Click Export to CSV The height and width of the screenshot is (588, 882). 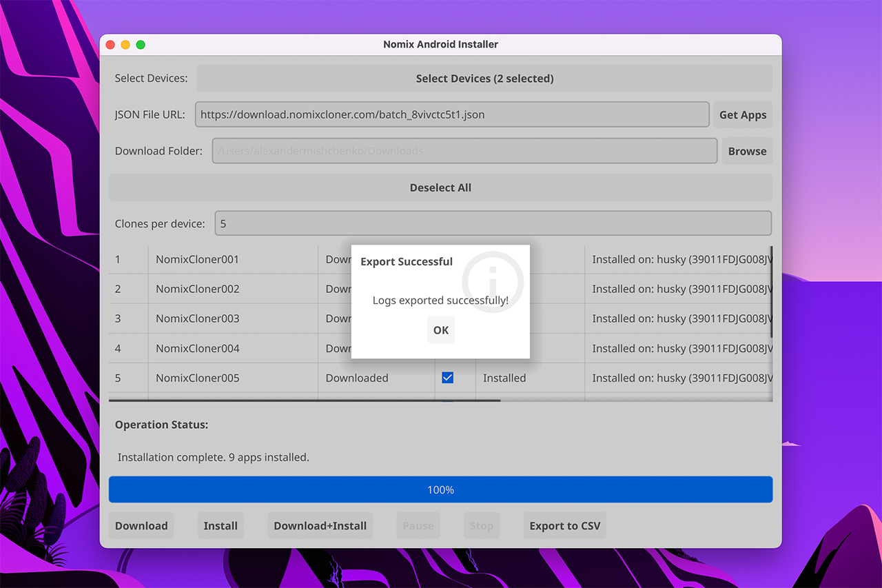pyautogui.click(x=565, y=526)
